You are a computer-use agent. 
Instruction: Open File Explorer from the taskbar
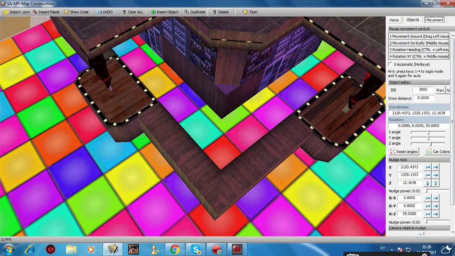(x=71, y=250)
